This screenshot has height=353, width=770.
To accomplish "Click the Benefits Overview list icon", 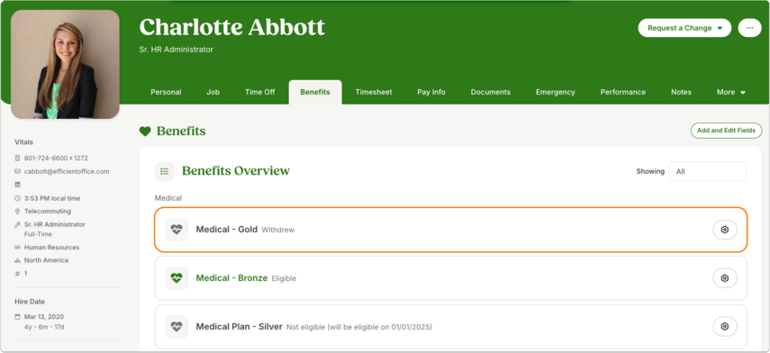I will click(x=165, y=171).
